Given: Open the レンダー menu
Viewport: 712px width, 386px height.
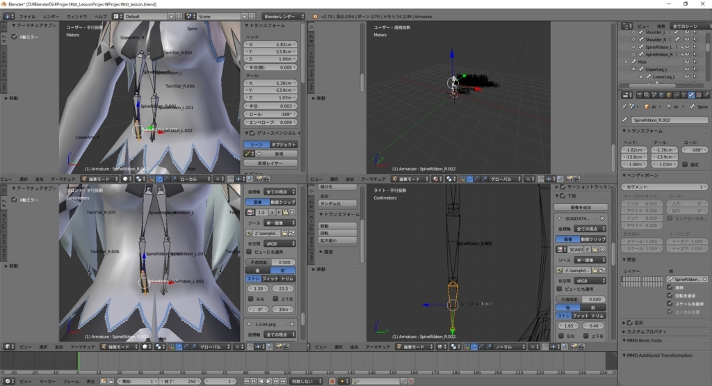Looking at the screenshot, I should (51, 17).
